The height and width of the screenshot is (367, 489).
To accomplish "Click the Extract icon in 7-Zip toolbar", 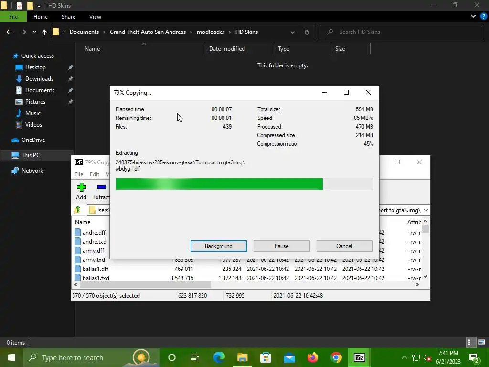I will click(x=102, y=187).
